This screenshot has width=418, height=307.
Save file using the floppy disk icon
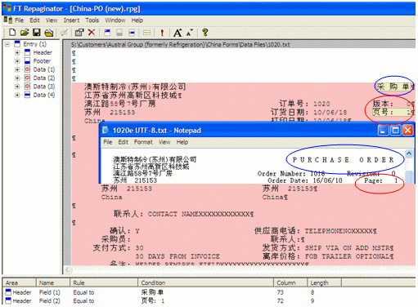click(x=37, y=33)
